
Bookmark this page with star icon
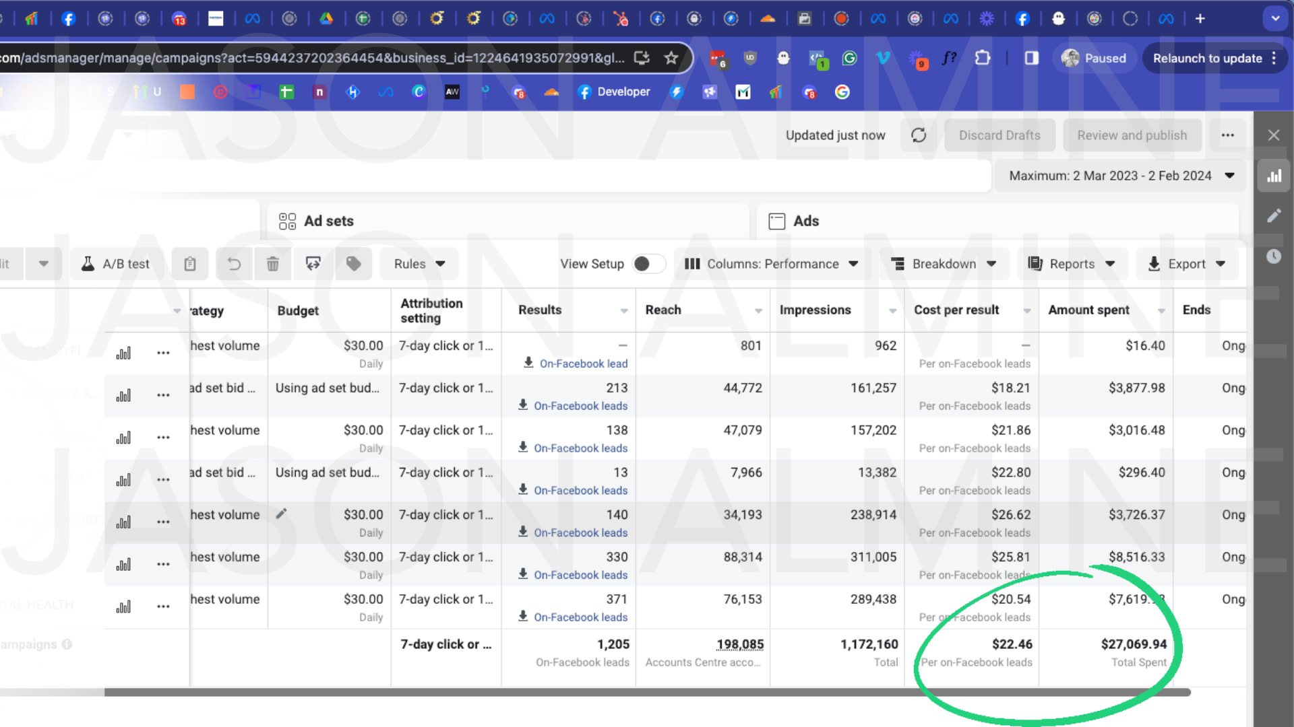pyautogui.click(x=671, y=58)
